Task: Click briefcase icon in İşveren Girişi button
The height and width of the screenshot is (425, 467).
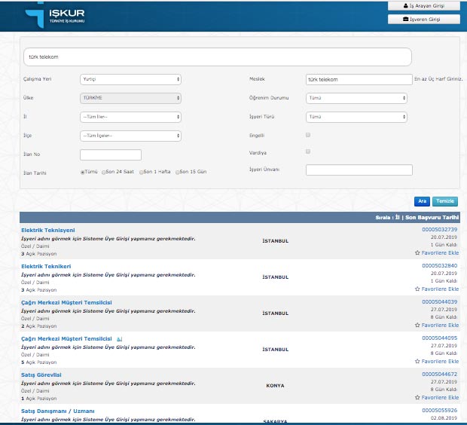Action: [x=406, y=20]
